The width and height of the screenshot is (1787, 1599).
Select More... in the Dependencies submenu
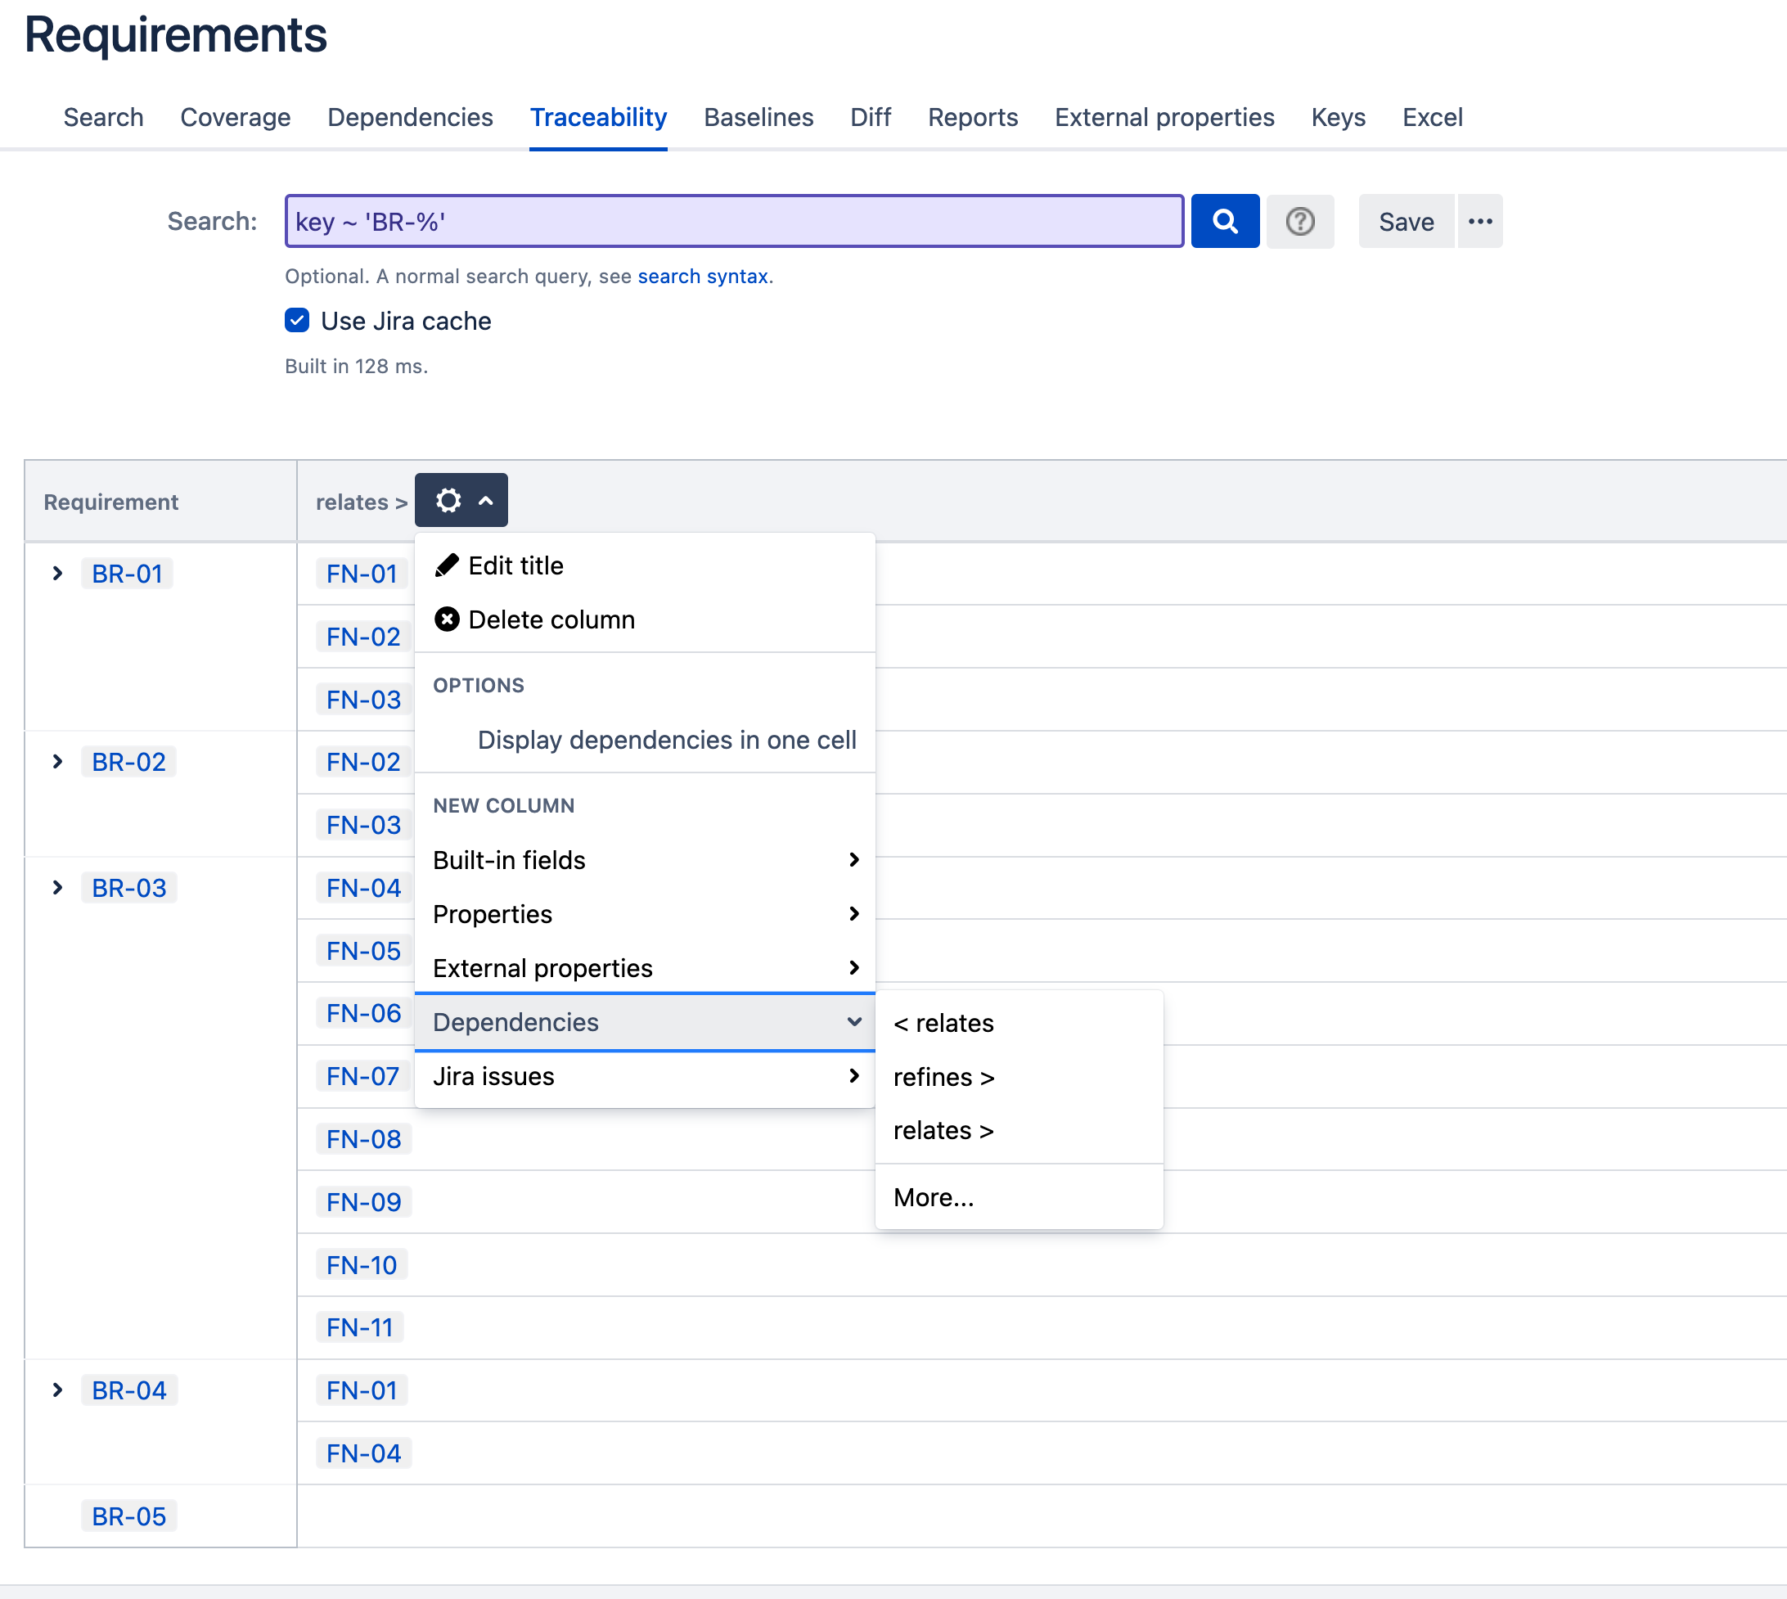coord(933,1196)
